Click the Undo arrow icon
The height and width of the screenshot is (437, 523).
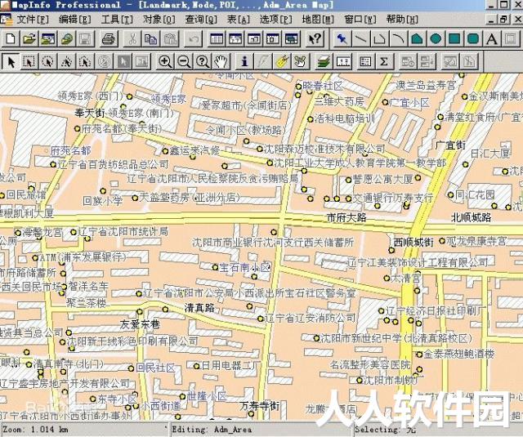coord(194,38)
